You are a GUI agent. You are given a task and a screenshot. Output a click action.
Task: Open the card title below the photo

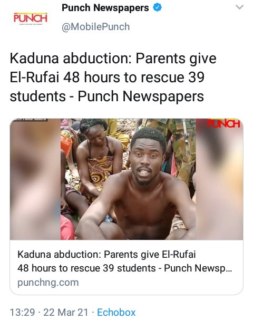click(125, 261)
